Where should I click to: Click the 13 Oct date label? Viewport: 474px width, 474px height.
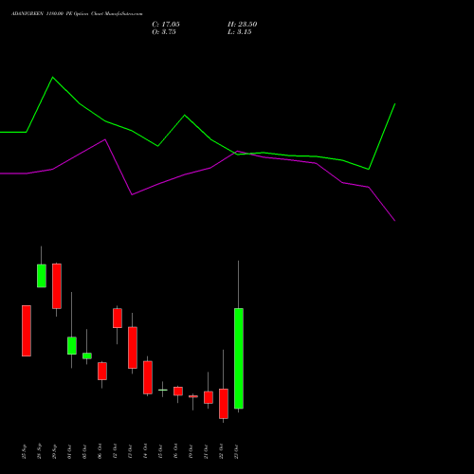[130, 451]
